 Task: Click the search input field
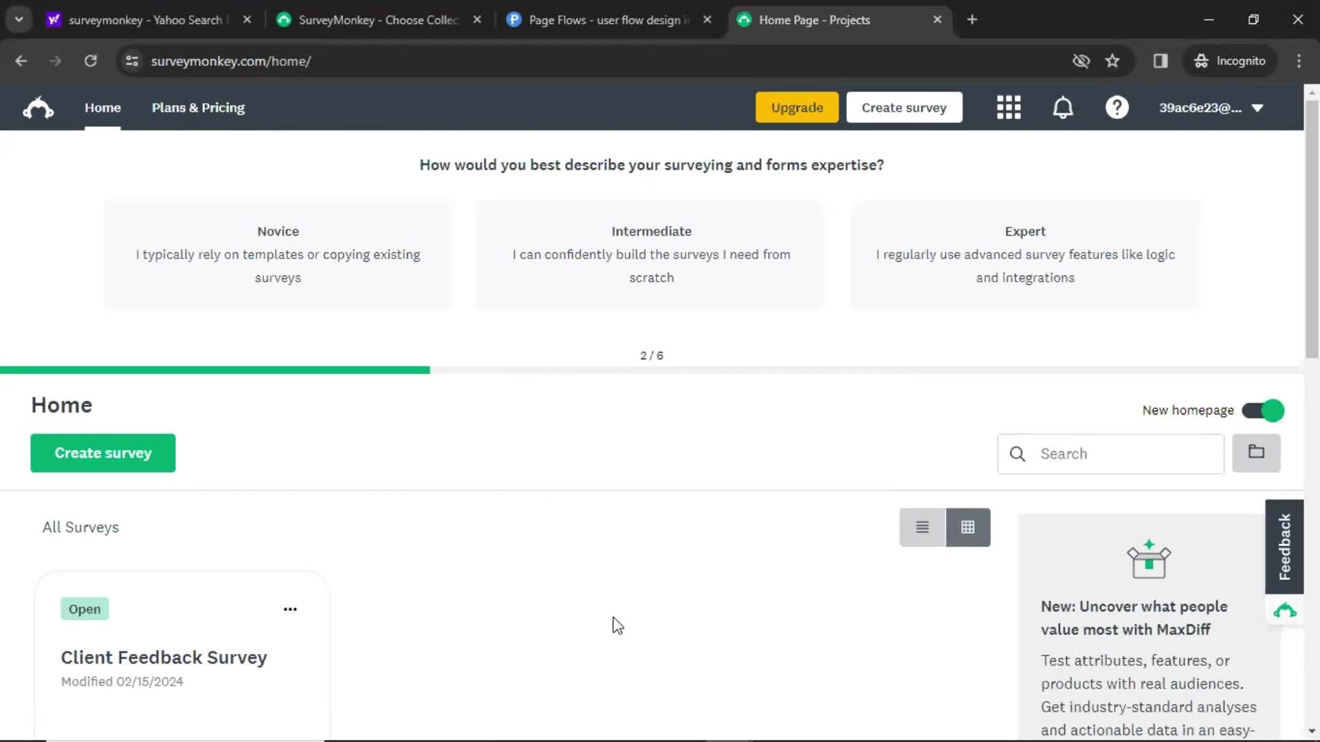[1110, 453]
